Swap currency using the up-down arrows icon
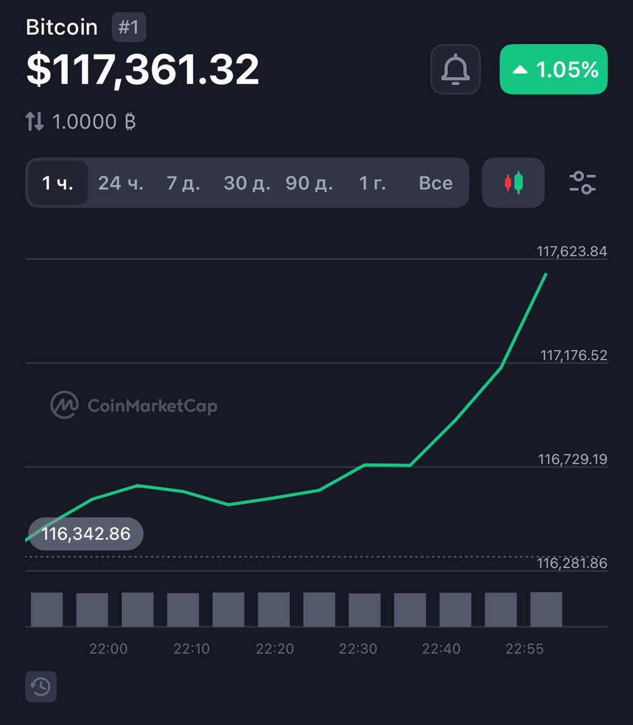Screen dimensions: 633x725 click(x=35, y=122)
